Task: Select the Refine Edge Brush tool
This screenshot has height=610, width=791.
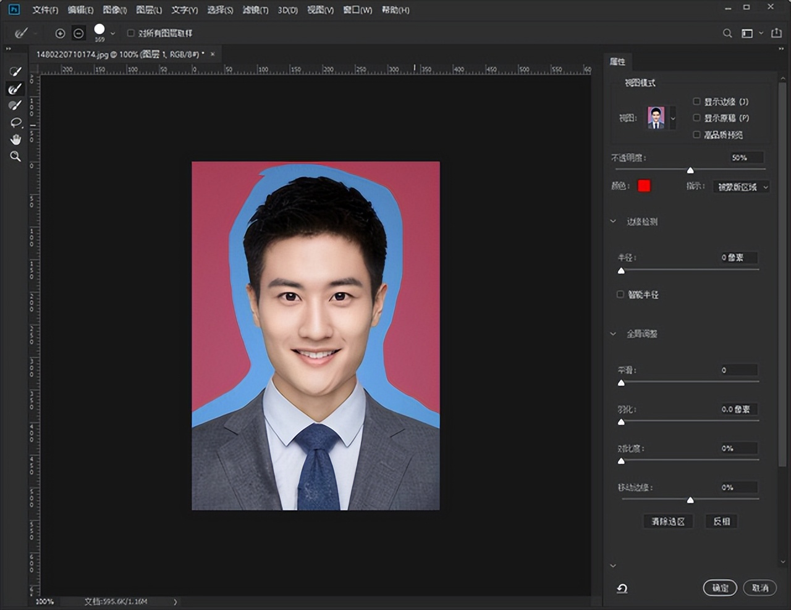Action: coord(15,88)
